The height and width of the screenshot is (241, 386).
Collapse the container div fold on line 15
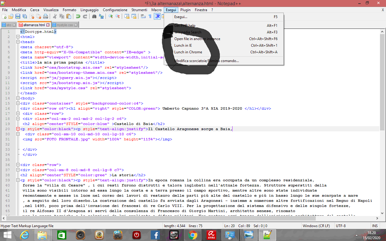17,103
